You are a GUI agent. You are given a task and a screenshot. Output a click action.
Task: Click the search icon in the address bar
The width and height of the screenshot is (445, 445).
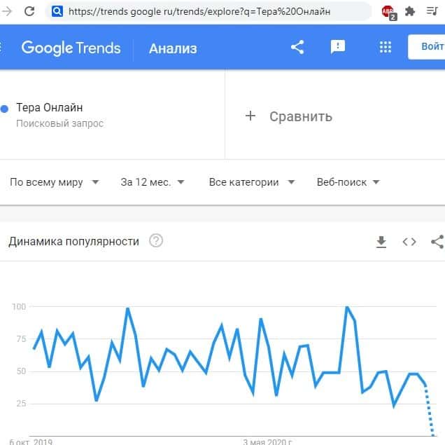pyautogui.click(x=56, y=11)
